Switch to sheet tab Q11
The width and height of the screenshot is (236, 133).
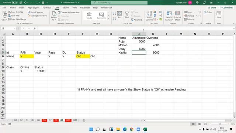pyautogui.click(x=75, y=120)
